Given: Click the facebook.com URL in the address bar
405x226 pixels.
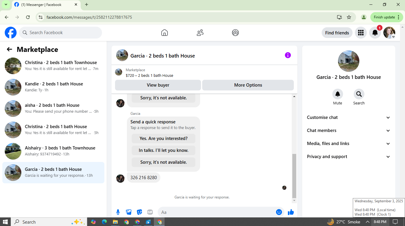Looking at the screenshot, I should pos(89,17).
